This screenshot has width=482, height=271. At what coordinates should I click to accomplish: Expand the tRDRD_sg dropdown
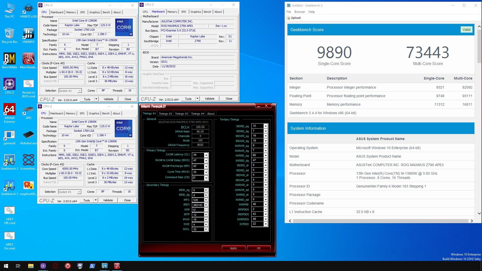[265, 126]
